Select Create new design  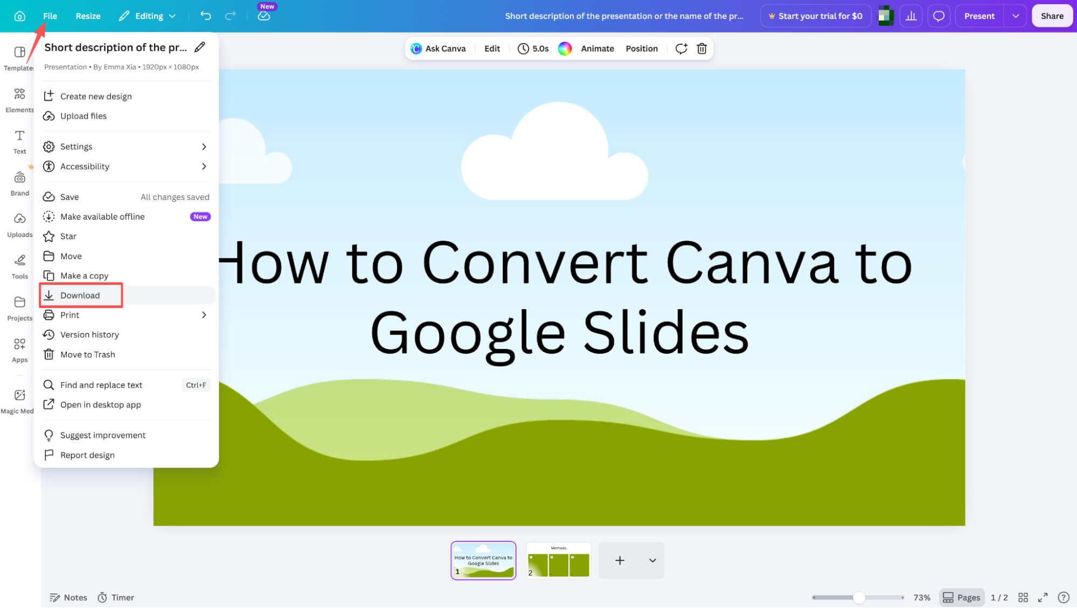coord(127,96)
